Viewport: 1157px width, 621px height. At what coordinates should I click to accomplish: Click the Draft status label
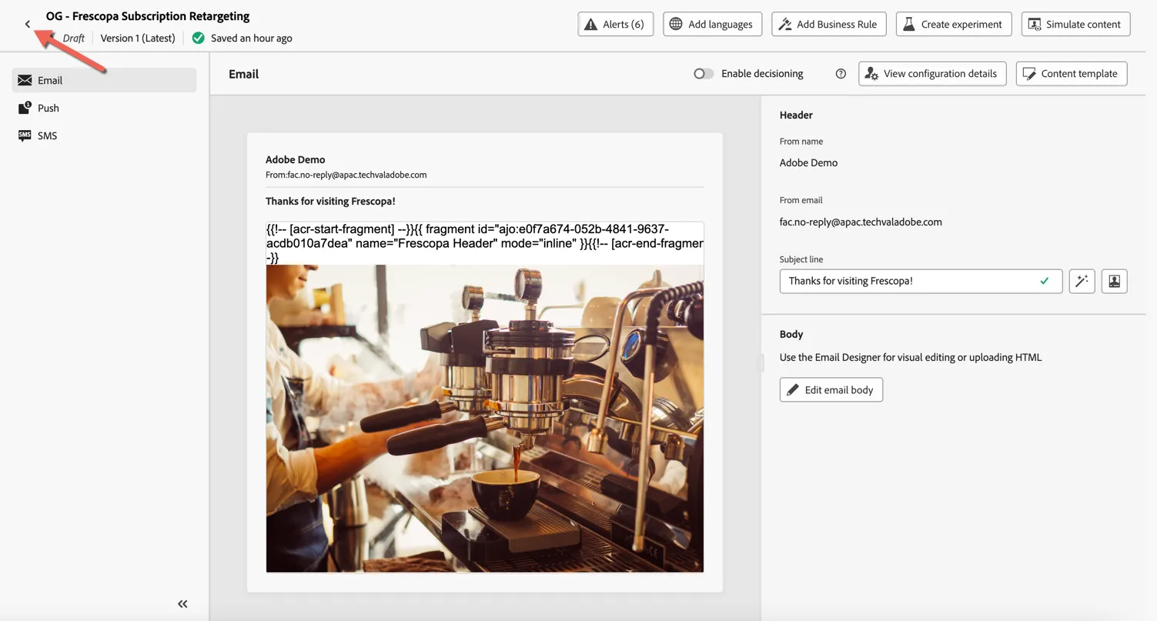[x=74, y=38]
